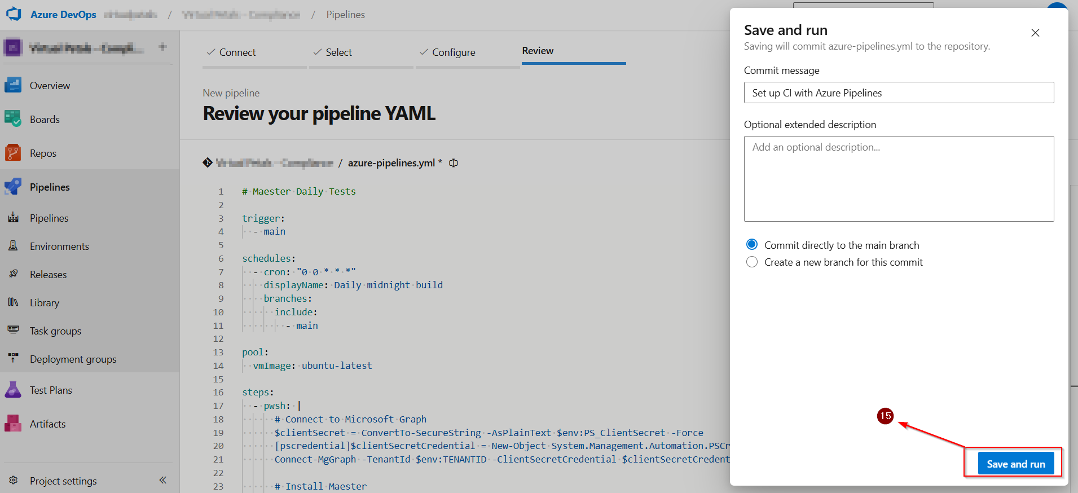Click the 'branches:' line in YAML
Screen dimensions: 1078x493
click(x=288, y=298)
